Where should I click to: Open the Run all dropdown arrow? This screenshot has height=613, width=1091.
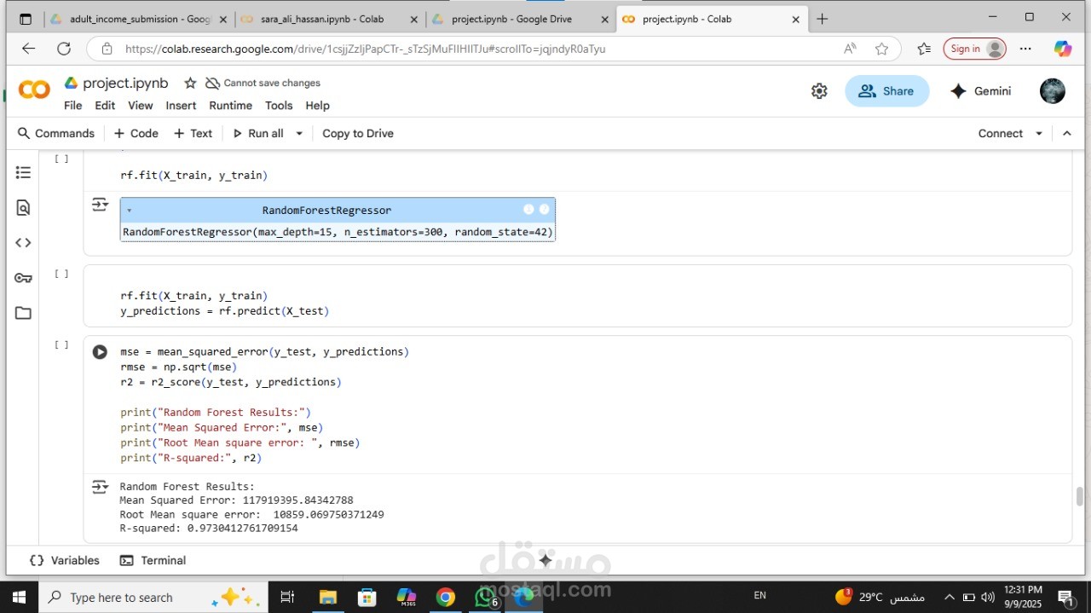[299, 133]
